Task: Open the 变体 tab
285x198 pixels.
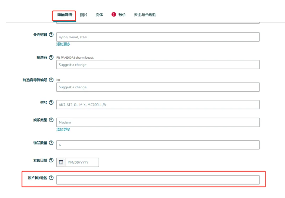Action: (99, 15)
